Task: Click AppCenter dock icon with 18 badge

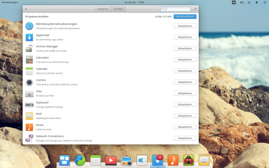Action: tap(157, 160)
